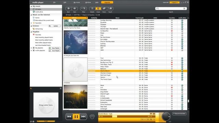The image size is (219, 123).
Task: Toggle favorite heart for Two Steps, Twice
Action: click(172, 65)
